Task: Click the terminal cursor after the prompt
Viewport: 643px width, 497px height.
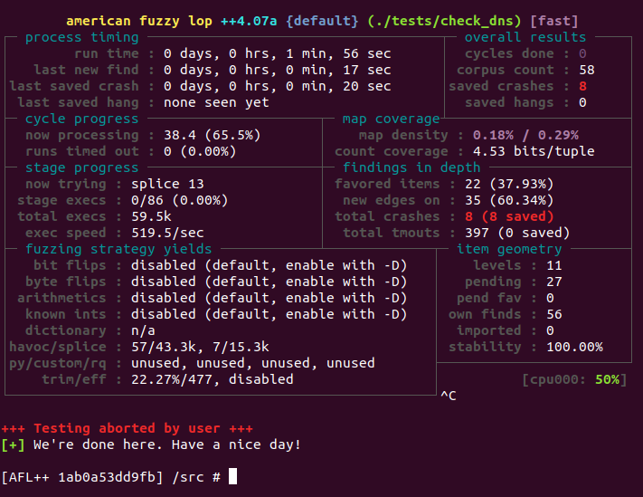Action: click(x=232, y=477)
